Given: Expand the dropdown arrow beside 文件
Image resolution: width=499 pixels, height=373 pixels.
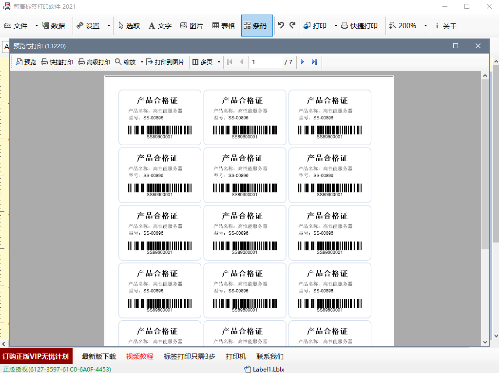Looking at the screenshot, I should [x=36, y=26].
